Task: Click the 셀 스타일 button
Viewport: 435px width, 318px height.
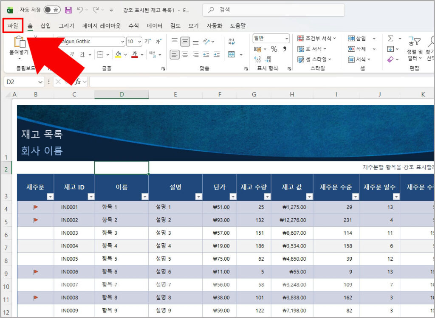Action: tap(314, 59)
